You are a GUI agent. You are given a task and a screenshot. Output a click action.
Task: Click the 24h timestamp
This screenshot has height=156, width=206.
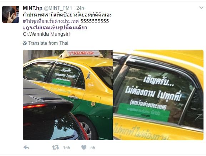point(80,8)
